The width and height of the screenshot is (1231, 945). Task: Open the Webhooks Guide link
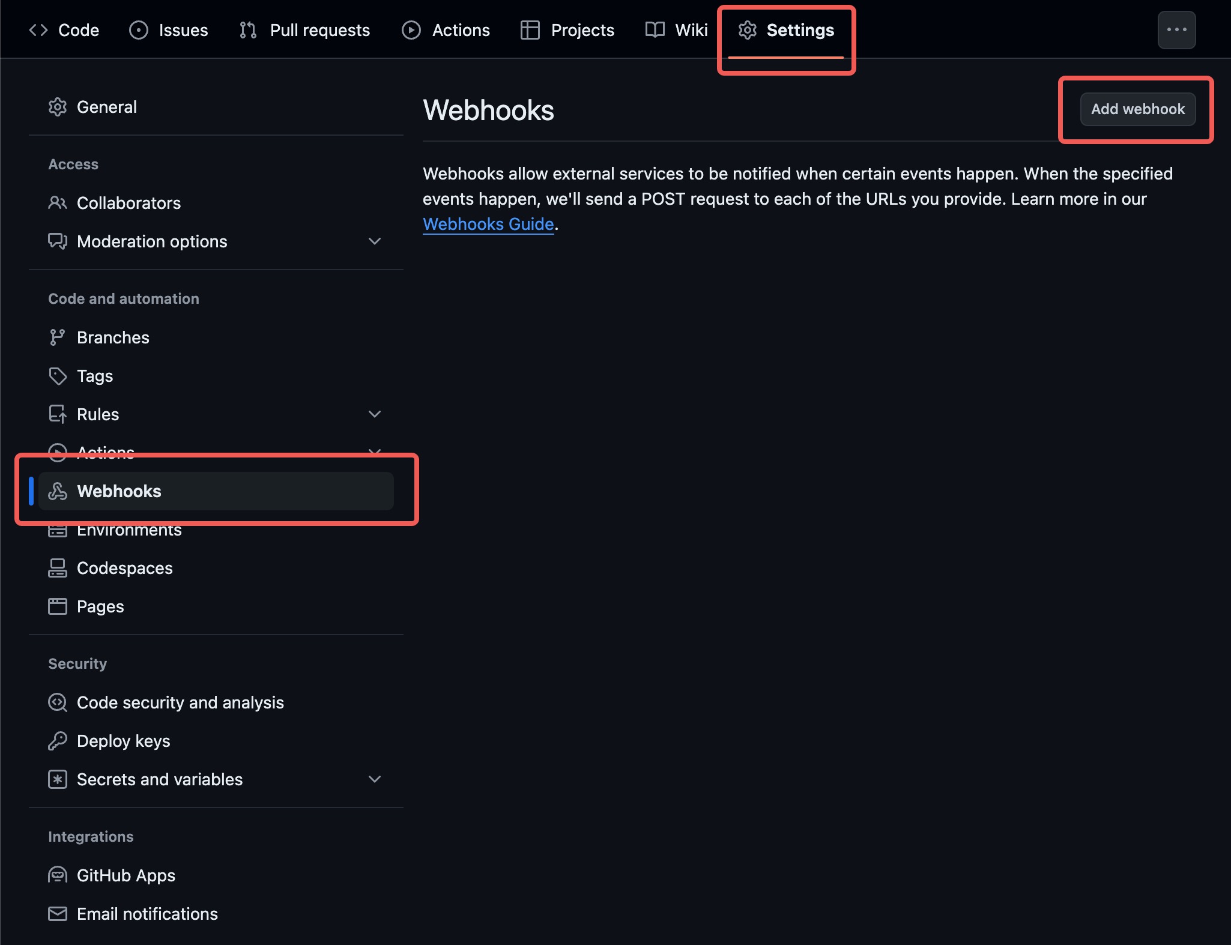[x=488, y=224]
